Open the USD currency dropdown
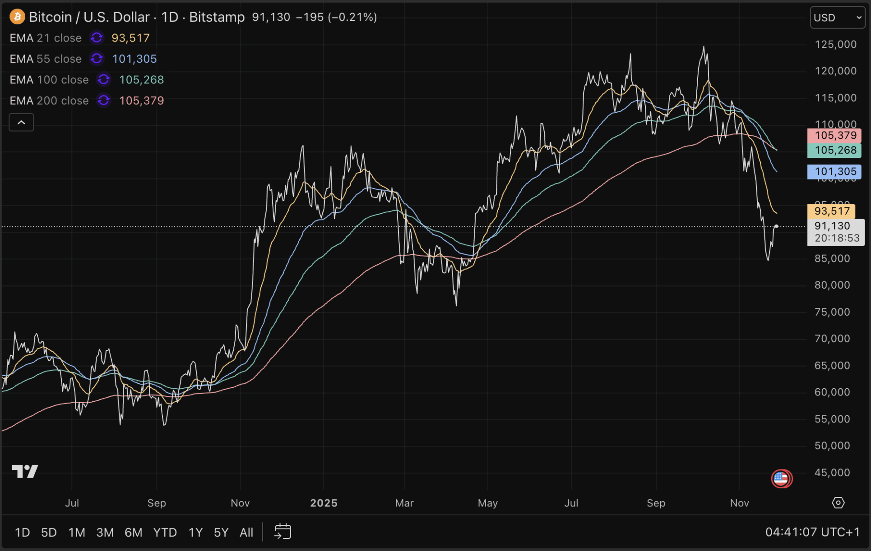The width and height of the screenshot is (871, 551). 837,18
